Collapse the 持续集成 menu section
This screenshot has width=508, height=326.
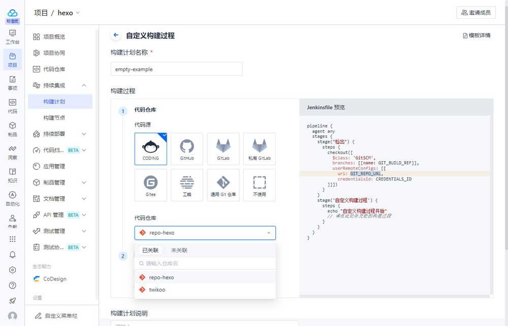click(84, 85)
